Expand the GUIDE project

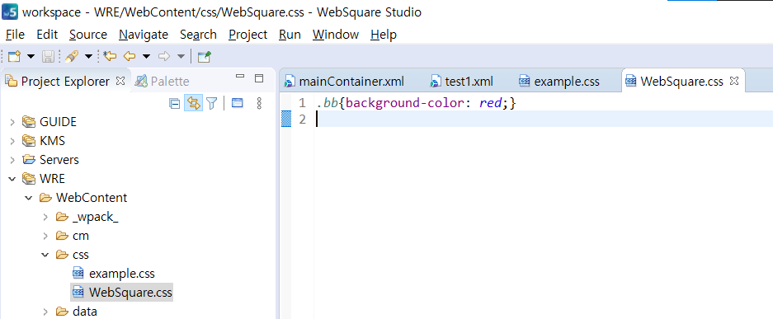12,122
